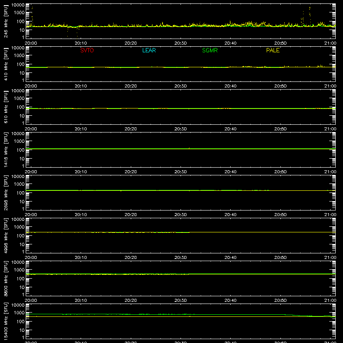343x343 pixels.
Task: Click 20:20 tick label under 245 MHz panel
Action: click(x=131, y=43)
